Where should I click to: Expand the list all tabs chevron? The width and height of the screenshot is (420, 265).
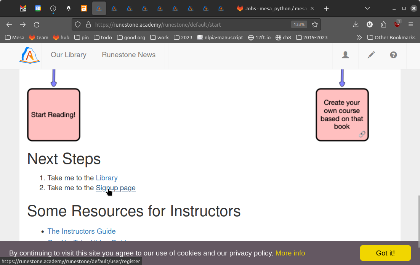click(367, 8)
